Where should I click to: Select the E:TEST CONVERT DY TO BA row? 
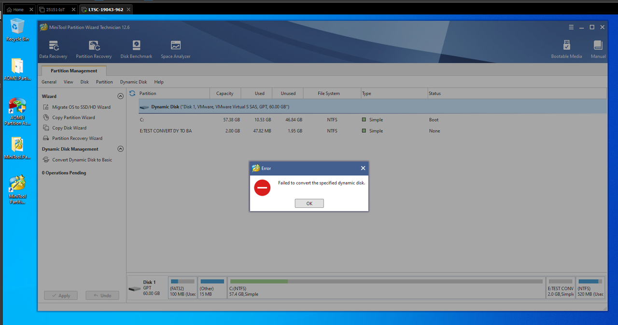373,131
